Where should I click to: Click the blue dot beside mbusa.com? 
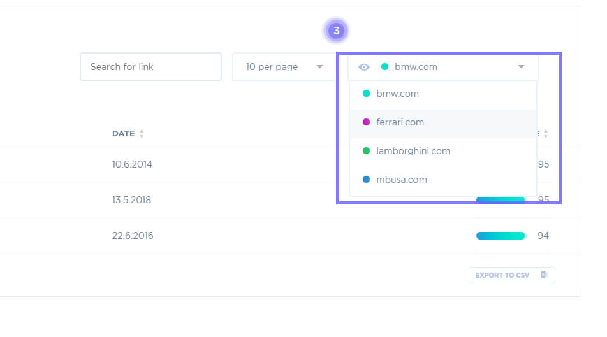(366, 180)
